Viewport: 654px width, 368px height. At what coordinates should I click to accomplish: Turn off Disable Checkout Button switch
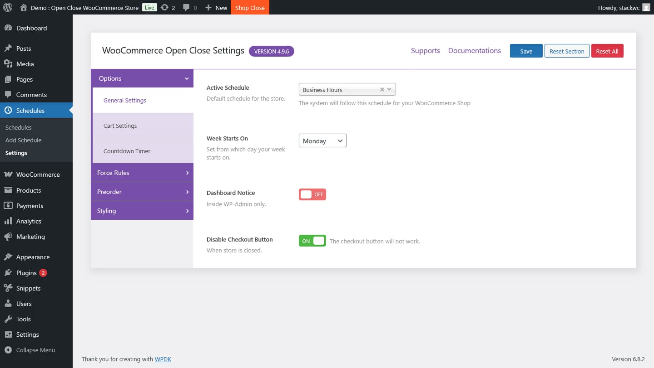[312, 241]
